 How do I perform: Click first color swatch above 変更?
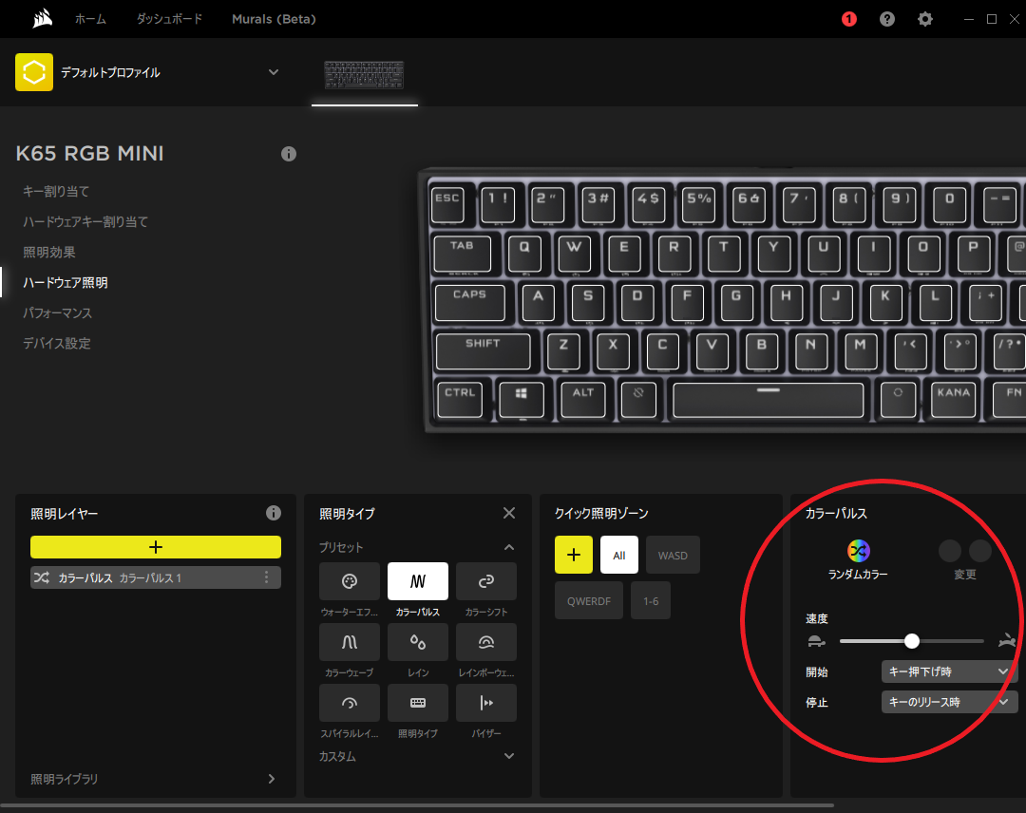coord(949,551)
